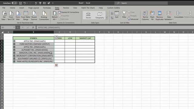Click the MARKET CAP header cell
The height and width of the screenshot is (109, 194).
coord(85,38)
